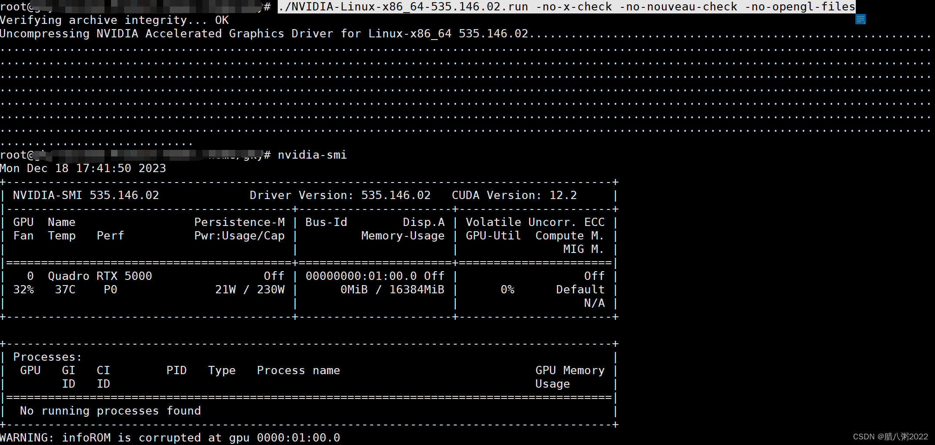Click the 'Pwr:Usage/Cap' column header
This screenshot has height=445, width=935.
[x=239, y=236]
